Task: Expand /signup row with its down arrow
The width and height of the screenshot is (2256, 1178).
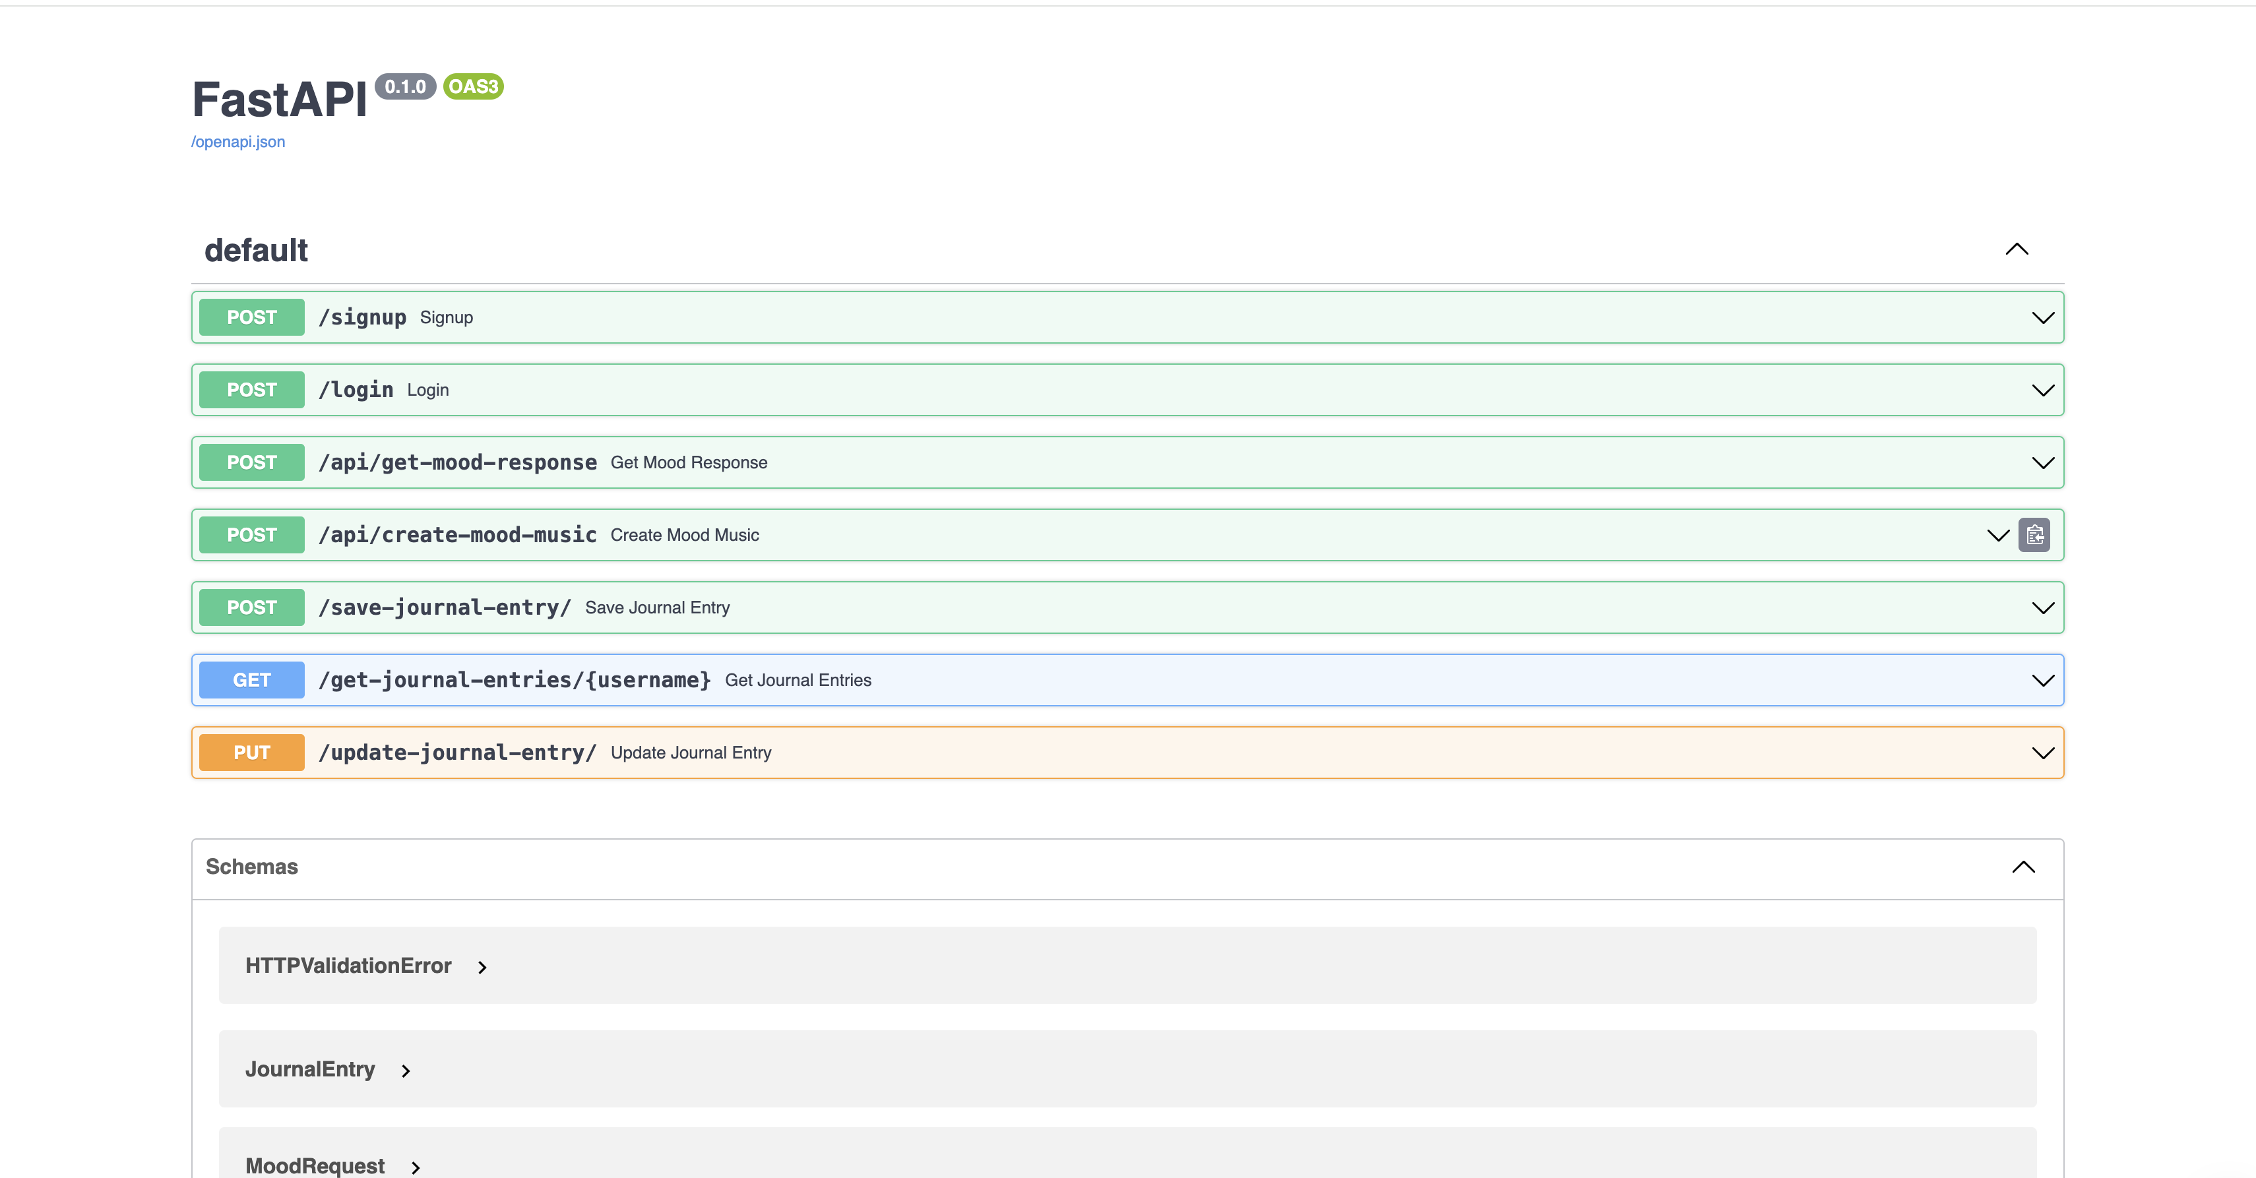Action: pyautogui.click(x=2042, y=318)
